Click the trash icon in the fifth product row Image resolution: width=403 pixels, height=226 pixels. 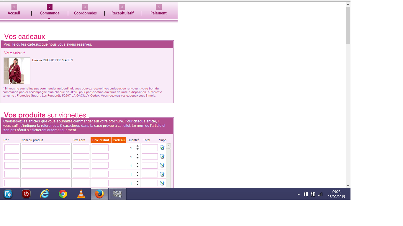162,183
